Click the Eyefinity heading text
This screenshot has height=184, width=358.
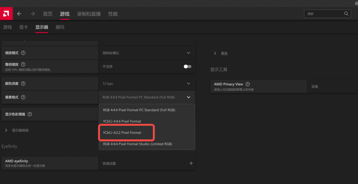click(x=9, y=146)
